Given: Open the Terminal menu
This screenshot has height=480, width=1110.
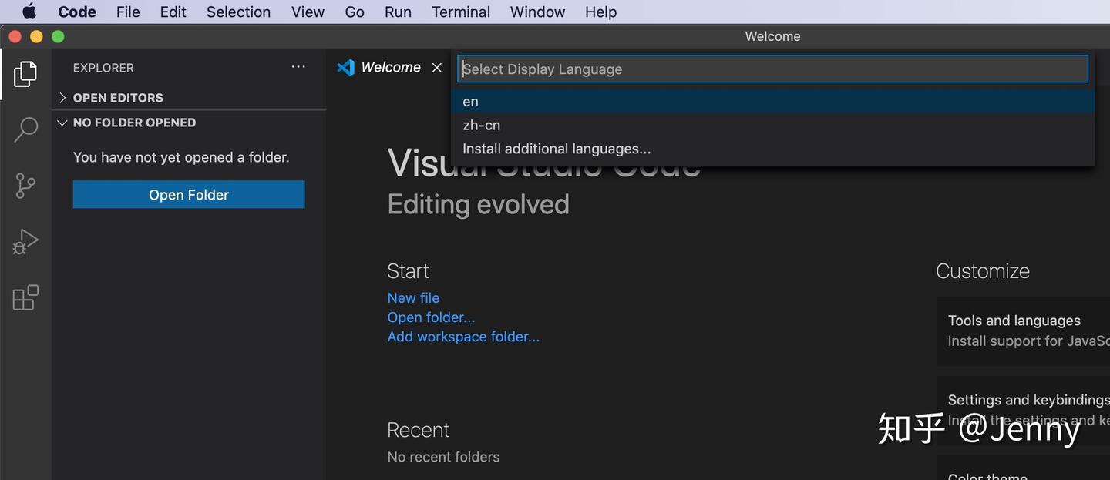Looking at the screenshot, I should click(460, 12).
